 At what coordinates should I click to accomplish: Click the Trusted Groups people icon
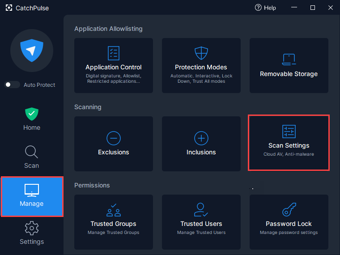click(114, 210)
